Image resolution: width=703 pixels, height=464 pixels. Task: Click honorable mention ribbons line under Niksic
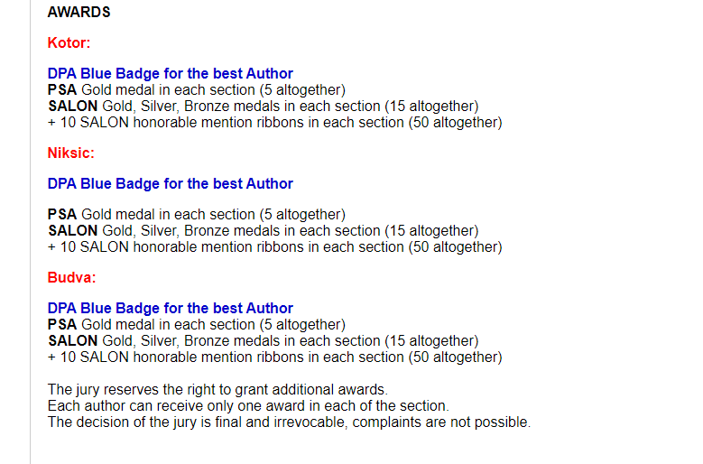[x=274, y=246]
